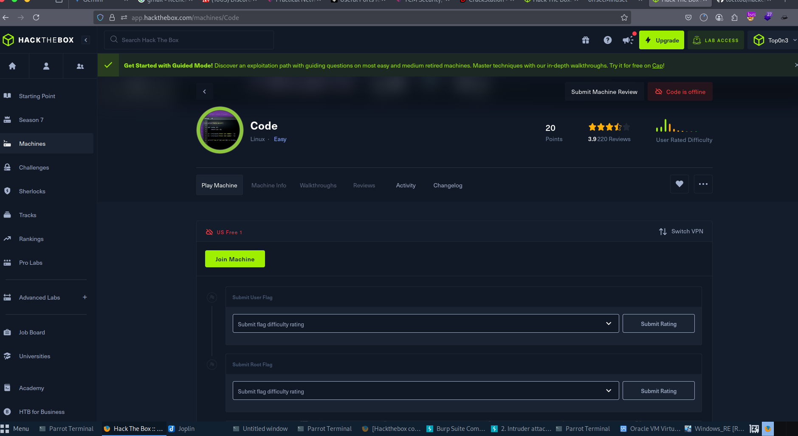Expand user flag difficulty rating dropdown
Screen dimensions: 798x436
click(426, 324)
